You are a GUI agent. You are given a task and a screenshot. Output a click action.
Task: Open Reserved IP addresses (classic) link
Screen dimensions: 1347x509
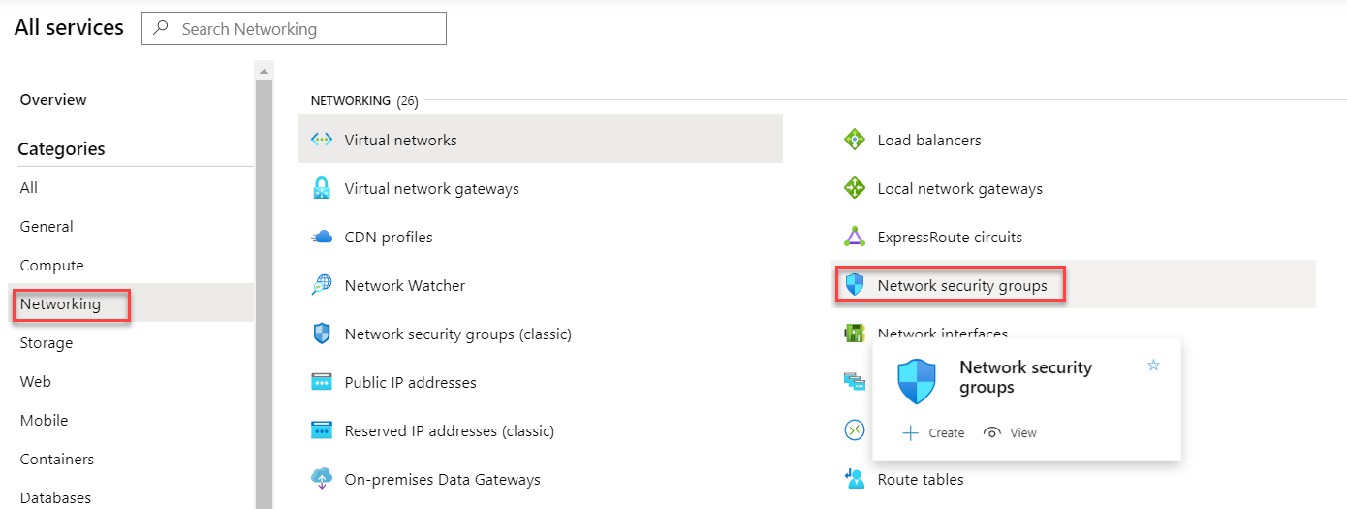450,430
